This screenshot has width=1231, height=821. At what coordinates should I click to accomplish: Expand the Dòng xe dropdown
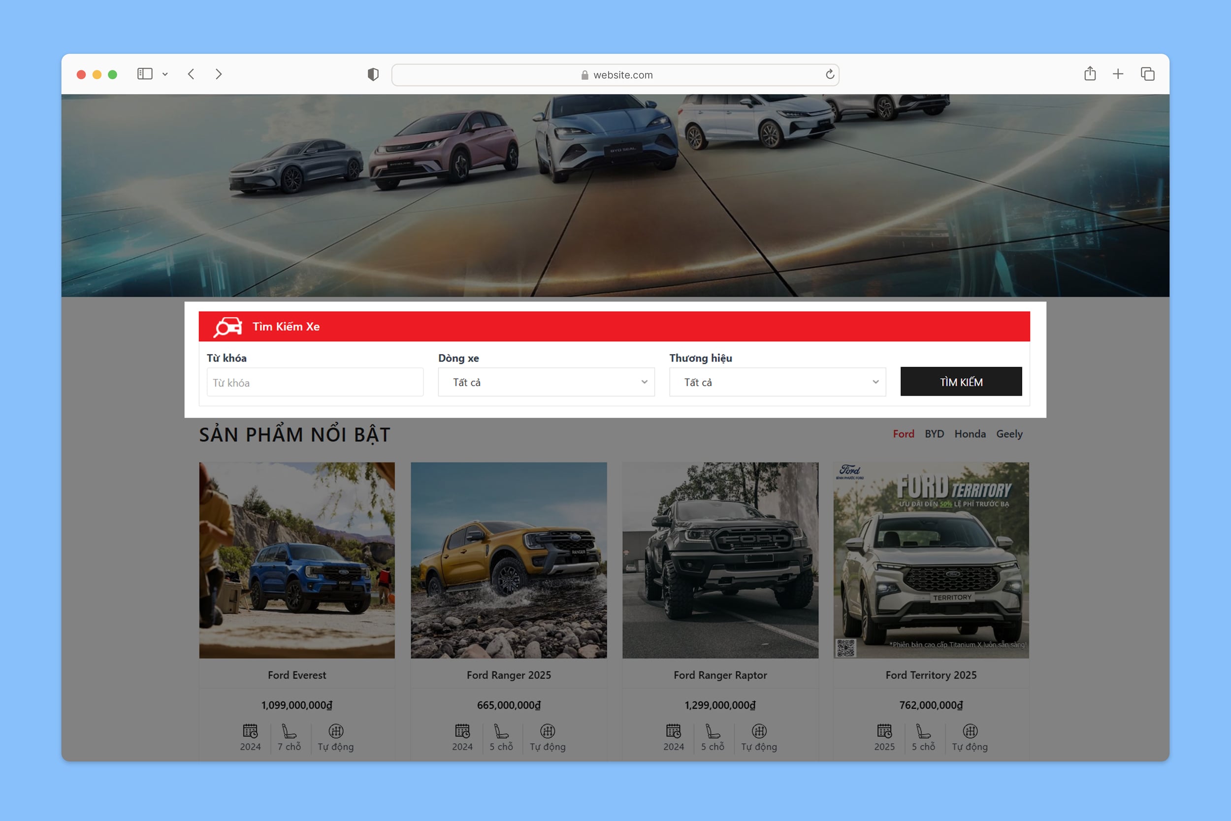click(x=546, y=382)
